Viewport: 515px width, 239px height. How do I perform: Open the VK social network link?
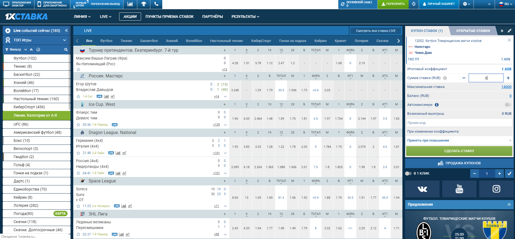[x=422, y=189]
